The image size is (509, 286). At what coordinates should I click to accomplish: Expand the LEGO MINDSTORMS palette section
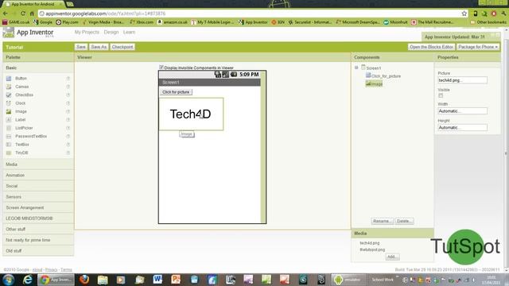(x=38, y=218)
